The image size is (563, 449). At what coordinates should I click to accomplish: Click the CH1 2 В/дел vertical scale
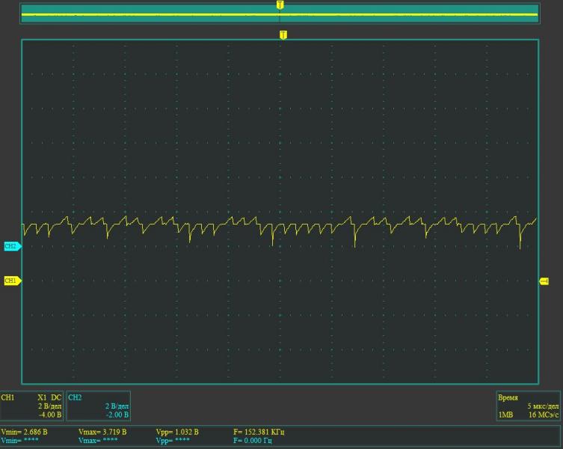[x=49, y=406]
